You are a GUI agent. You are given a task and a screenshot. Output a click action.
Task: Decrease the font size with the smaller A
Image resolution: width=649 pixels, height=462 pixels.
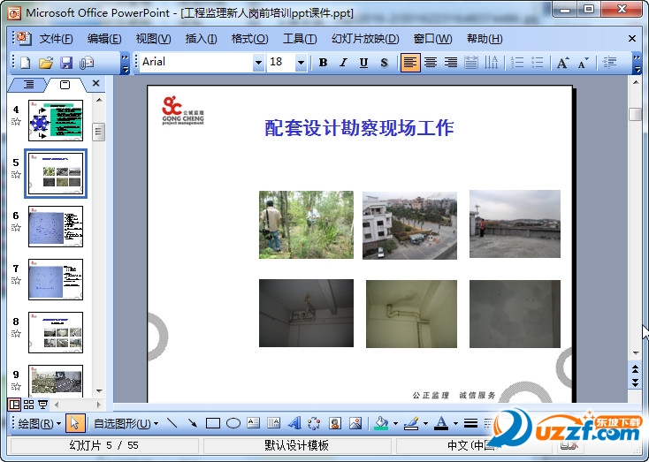[x=584, y=63]
